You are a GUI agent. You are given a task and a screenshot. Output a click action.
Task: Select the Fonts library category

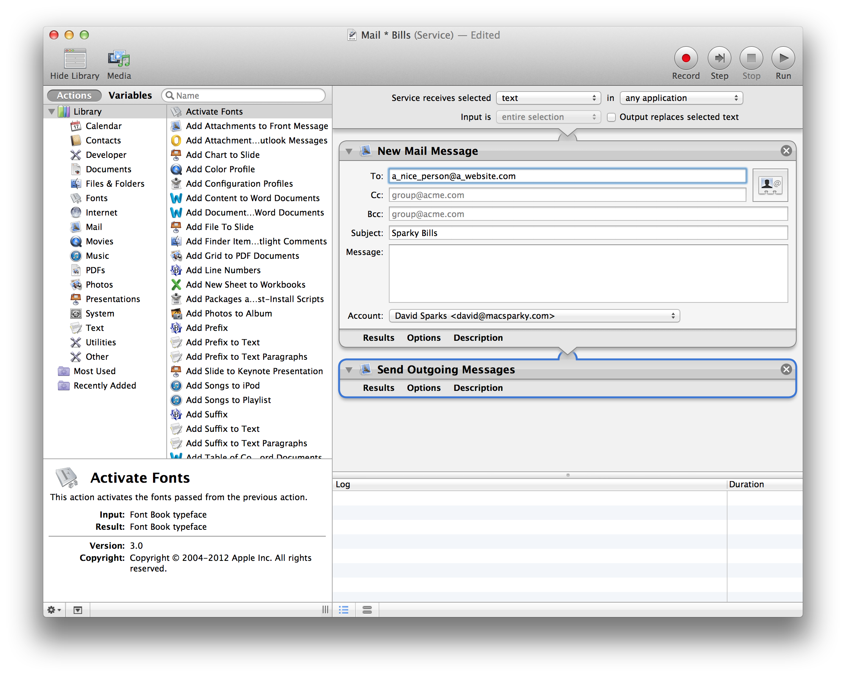pos(96,198)
